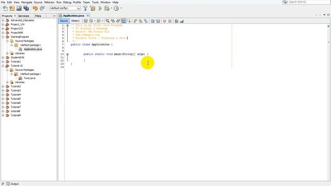Go to the Next Bookmark icon
The height and width of the screenshot is (186, 331).
[140, 21]
